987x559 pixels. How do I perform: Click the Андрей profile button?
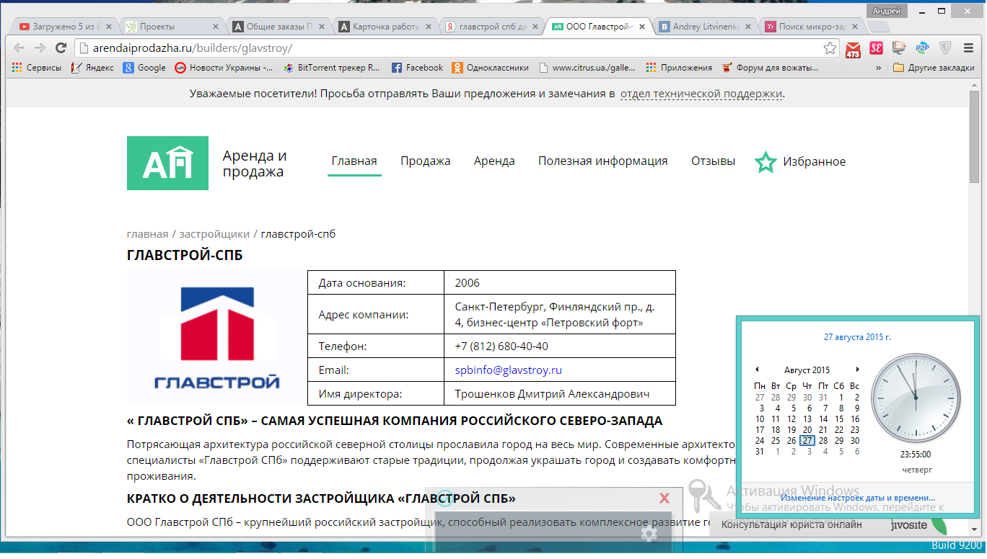point(886,10)
